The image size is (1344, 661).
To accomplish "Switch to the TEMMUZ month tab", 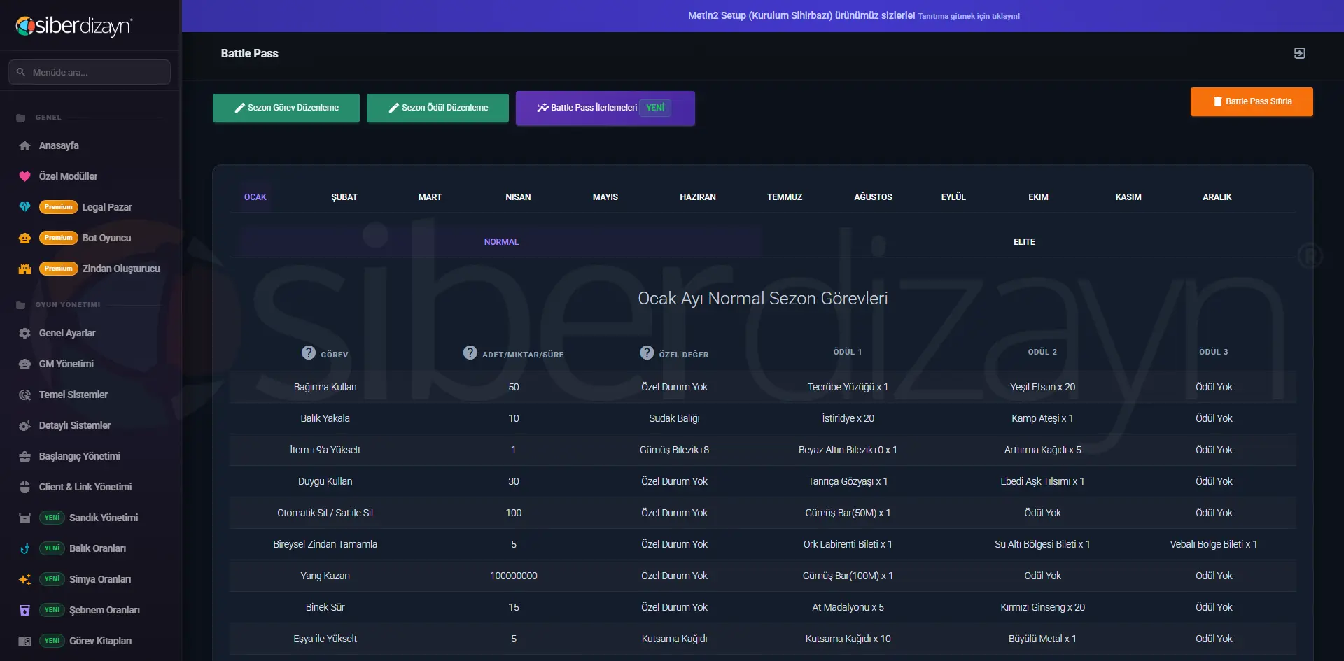I will [x=785, y=197].
